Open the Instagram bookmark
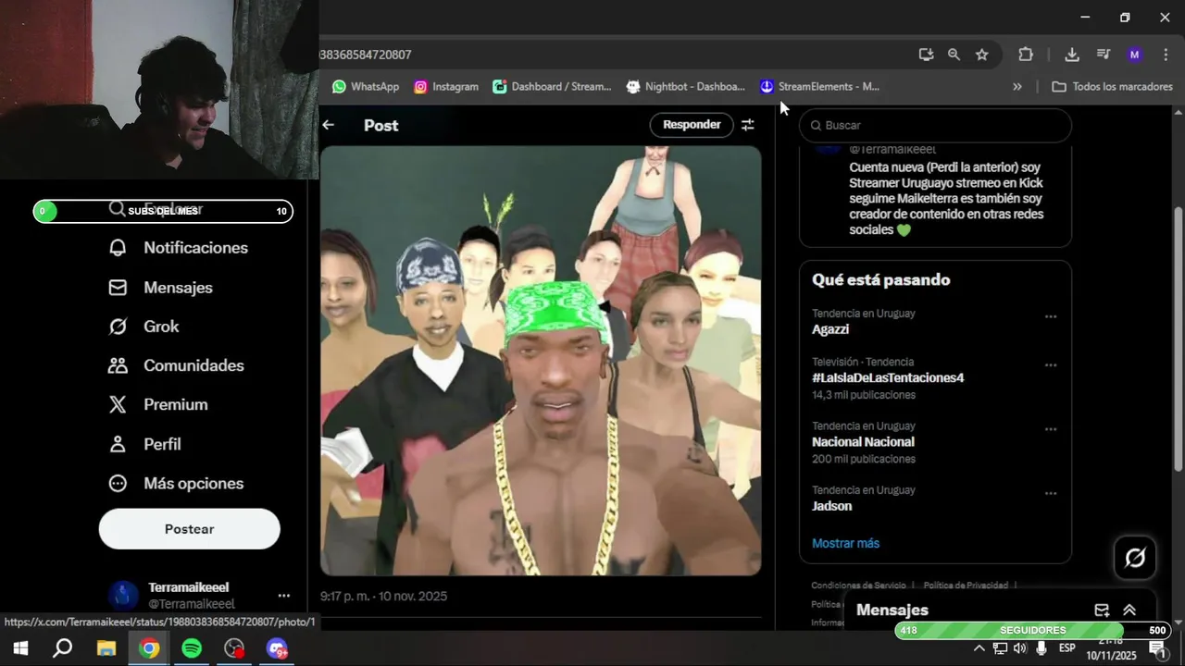The image size is (1185, 666). [x=446, y=86]
